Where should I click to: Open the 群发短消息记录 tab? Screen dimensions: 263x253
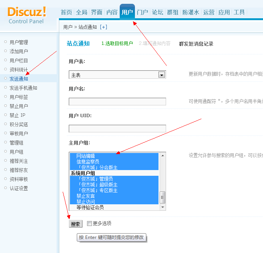tap(196, 44)
